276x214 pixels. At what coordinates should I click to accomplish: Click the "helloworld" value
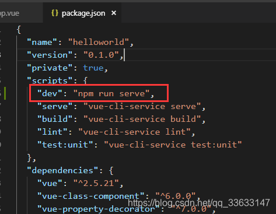click(x=99, y=42)
